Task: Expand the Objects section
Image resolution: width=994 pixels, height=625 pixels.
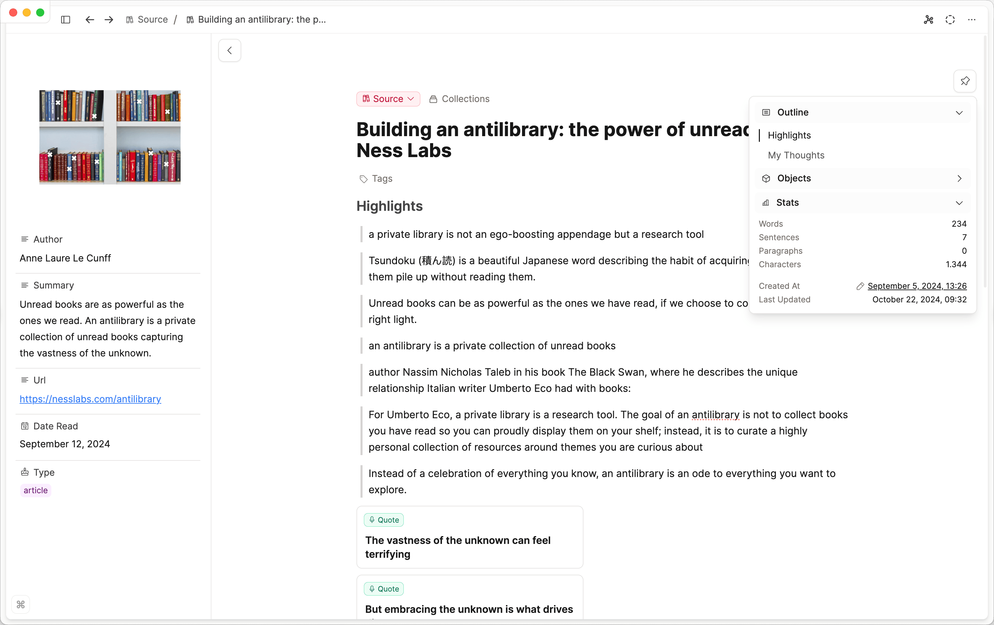Action: tap(959, 178)
